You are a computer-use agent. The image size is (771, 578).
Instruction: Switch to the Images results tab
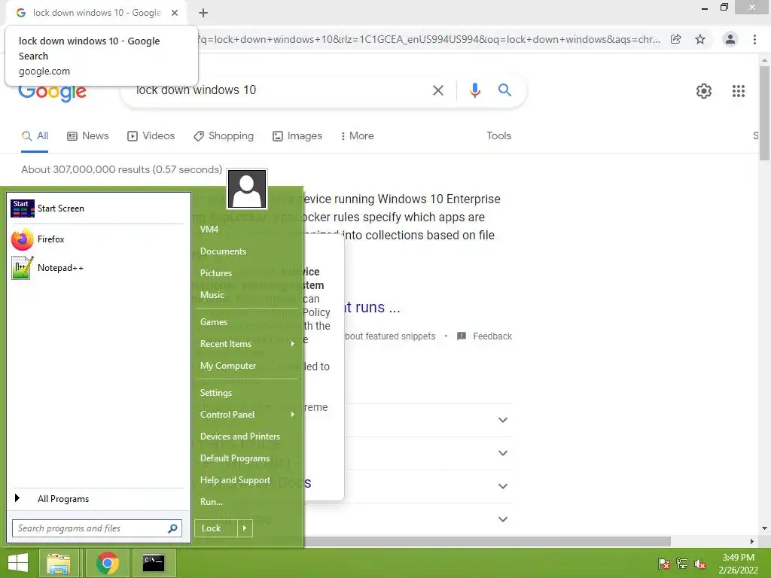click(297, 135)
